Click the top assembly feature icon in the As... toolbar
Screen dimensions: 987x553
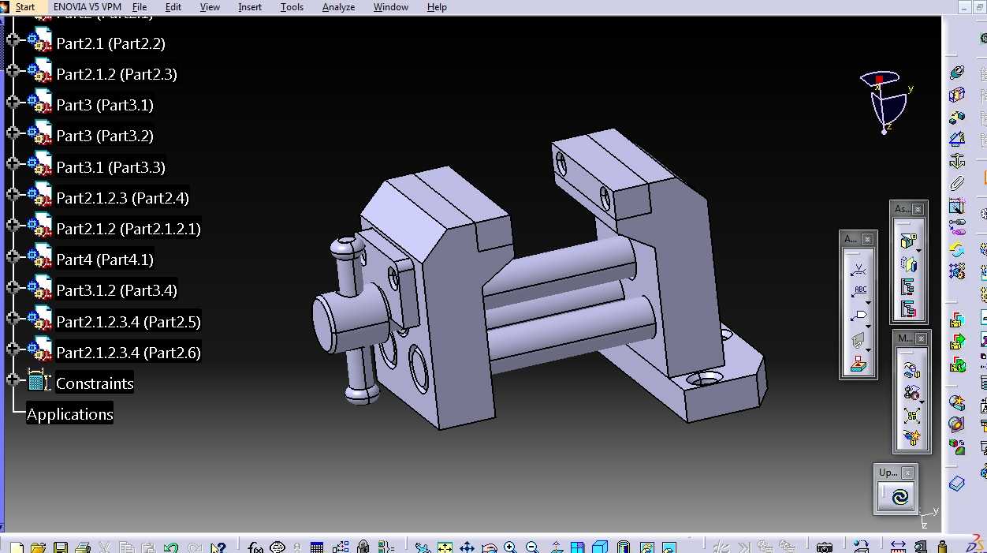[908, 241]
